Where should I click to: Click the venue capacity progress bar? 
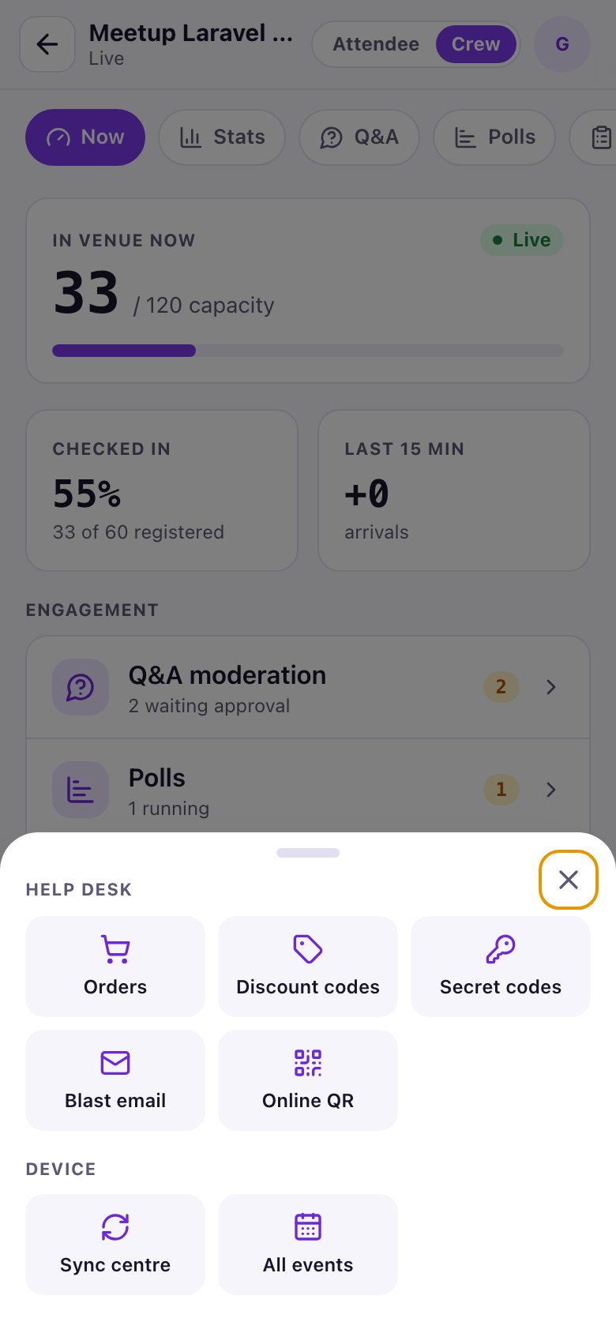coord(308,351)
